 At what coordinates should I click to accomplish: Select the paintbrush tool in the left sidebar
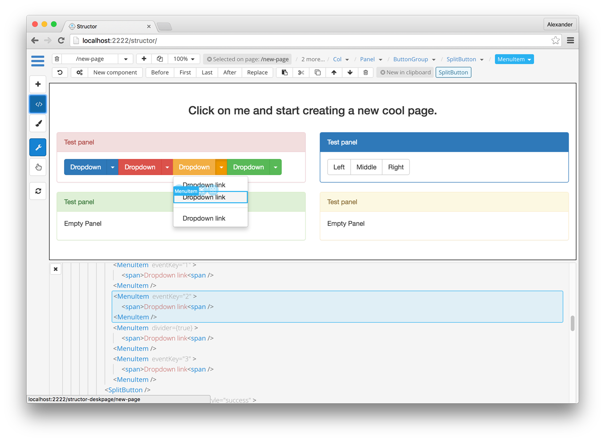coord(38,124)
